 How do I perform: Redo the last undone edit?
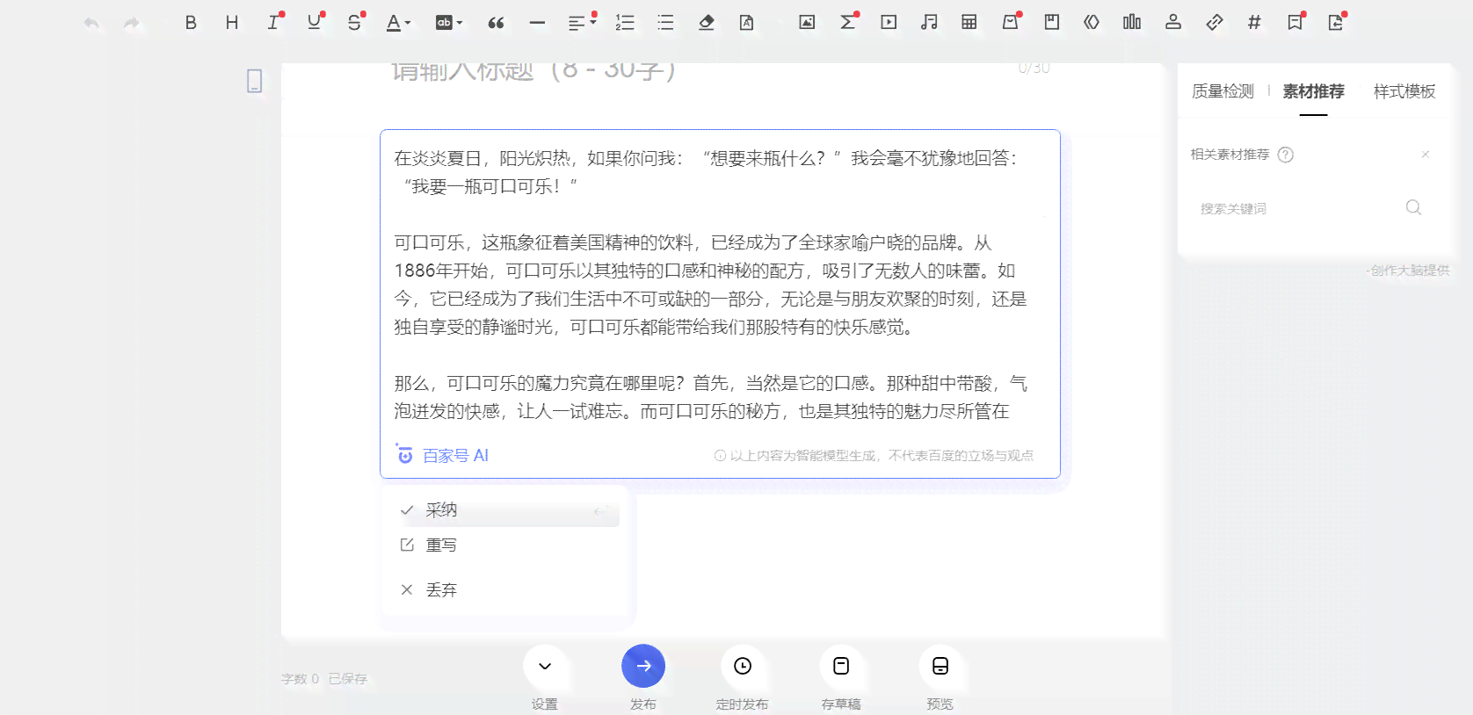coord(132,23)
